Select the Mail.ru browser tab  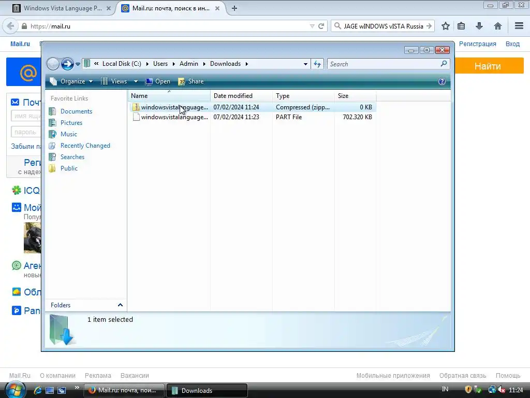click(x=171, y=8)
